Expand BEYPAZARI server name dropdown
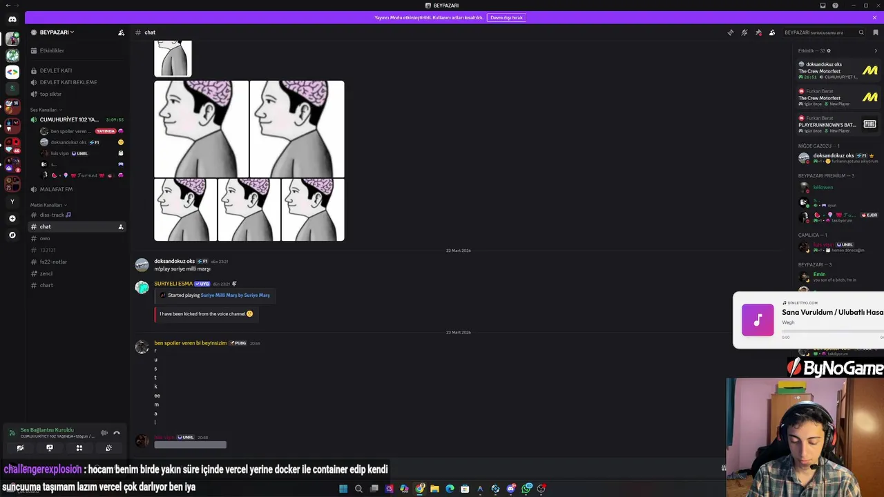Viewport: 884px width, 497px height. [57, 32]
